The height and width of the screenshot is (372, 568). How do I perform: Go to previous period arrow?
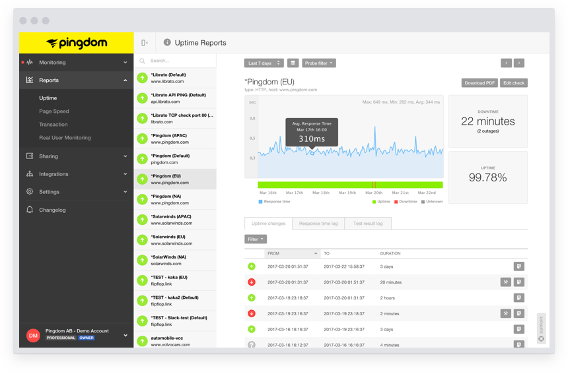pos(506,63)
